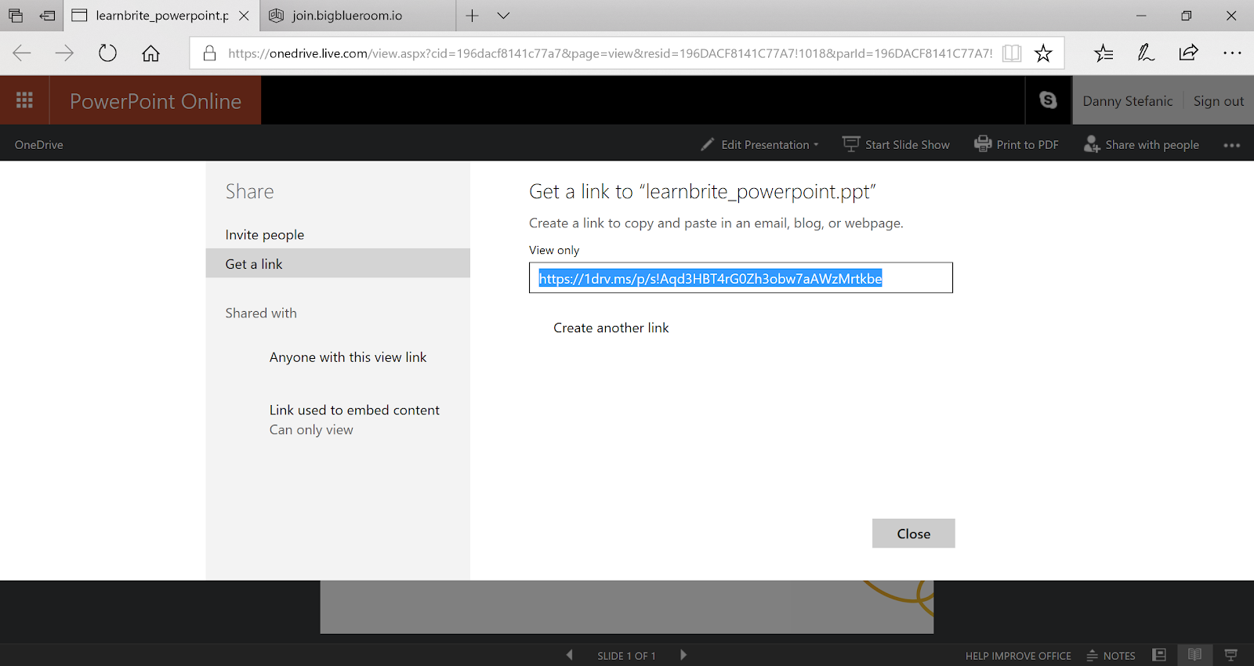Click the Share heading text
The height and width of the screenshot is (666, 1254).
250,191
